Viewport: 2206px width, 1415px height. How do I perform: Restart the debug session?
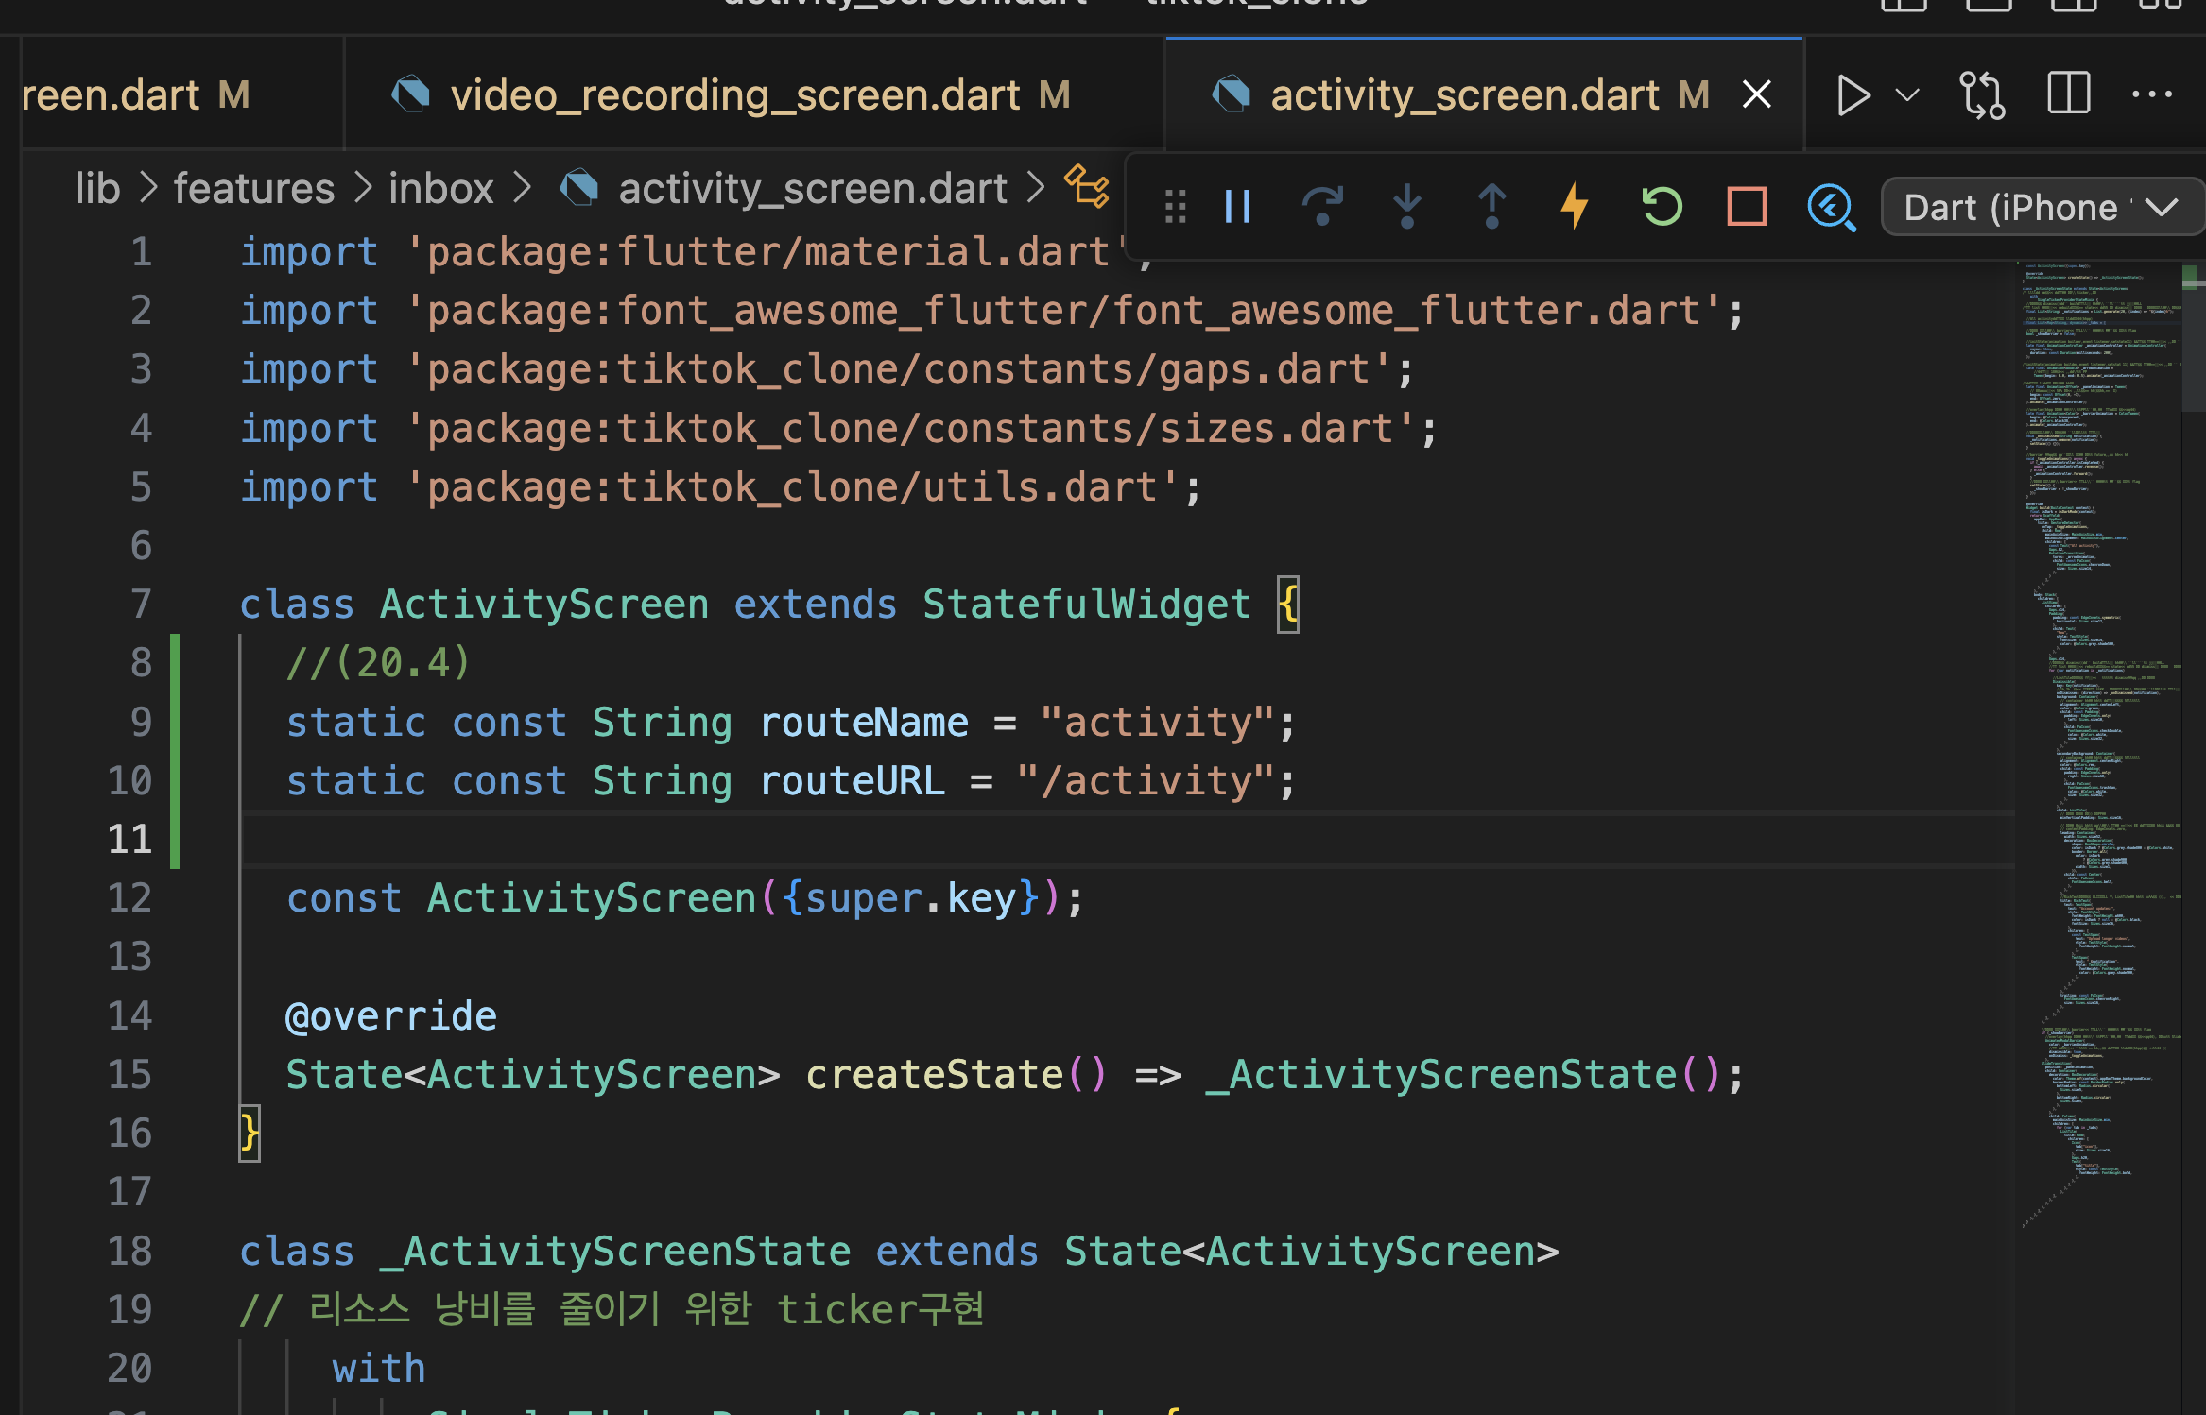pos(1662,206)
